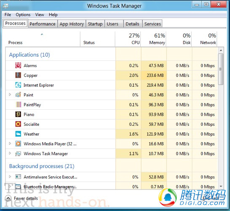Image resolution: width=230 pixels, height=211 pixels.
Task: Switch to the Details tab
Action: (x=133, y=24)
